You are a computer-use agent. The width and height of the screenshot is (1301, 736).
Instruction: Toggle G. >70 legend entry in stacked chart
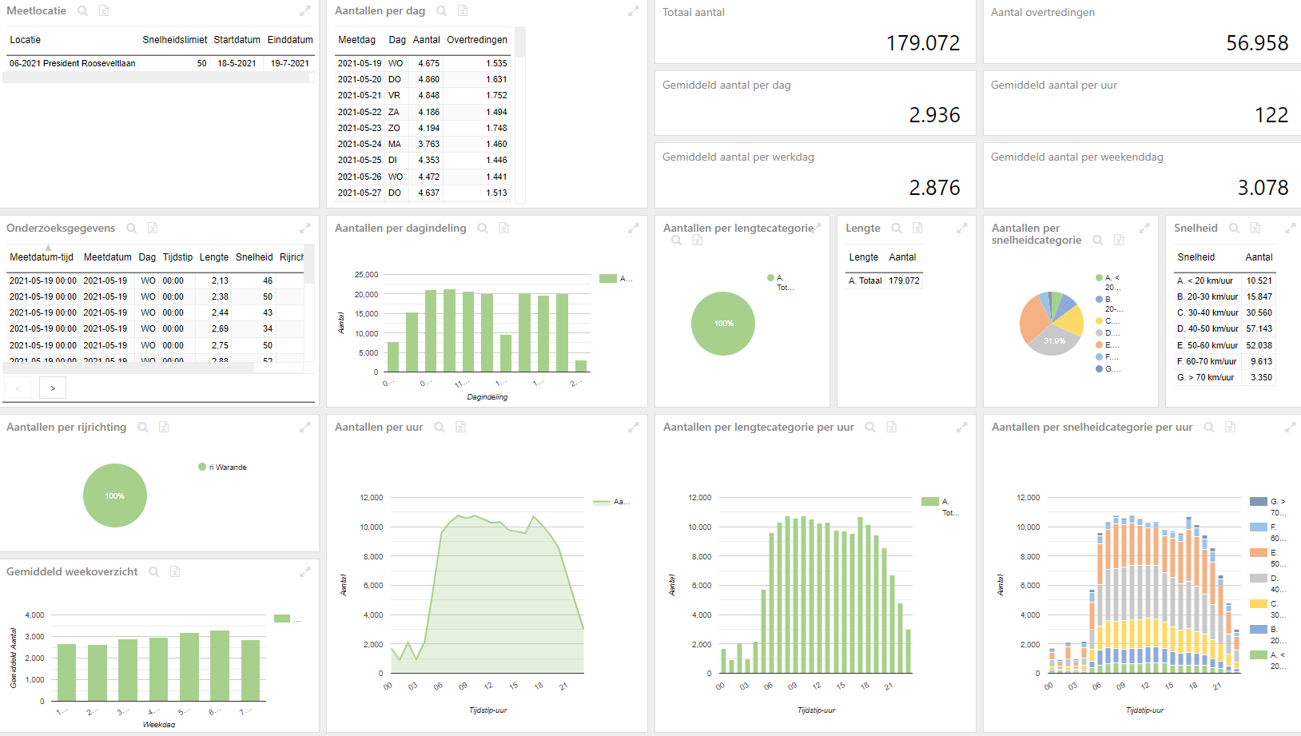1269,507
